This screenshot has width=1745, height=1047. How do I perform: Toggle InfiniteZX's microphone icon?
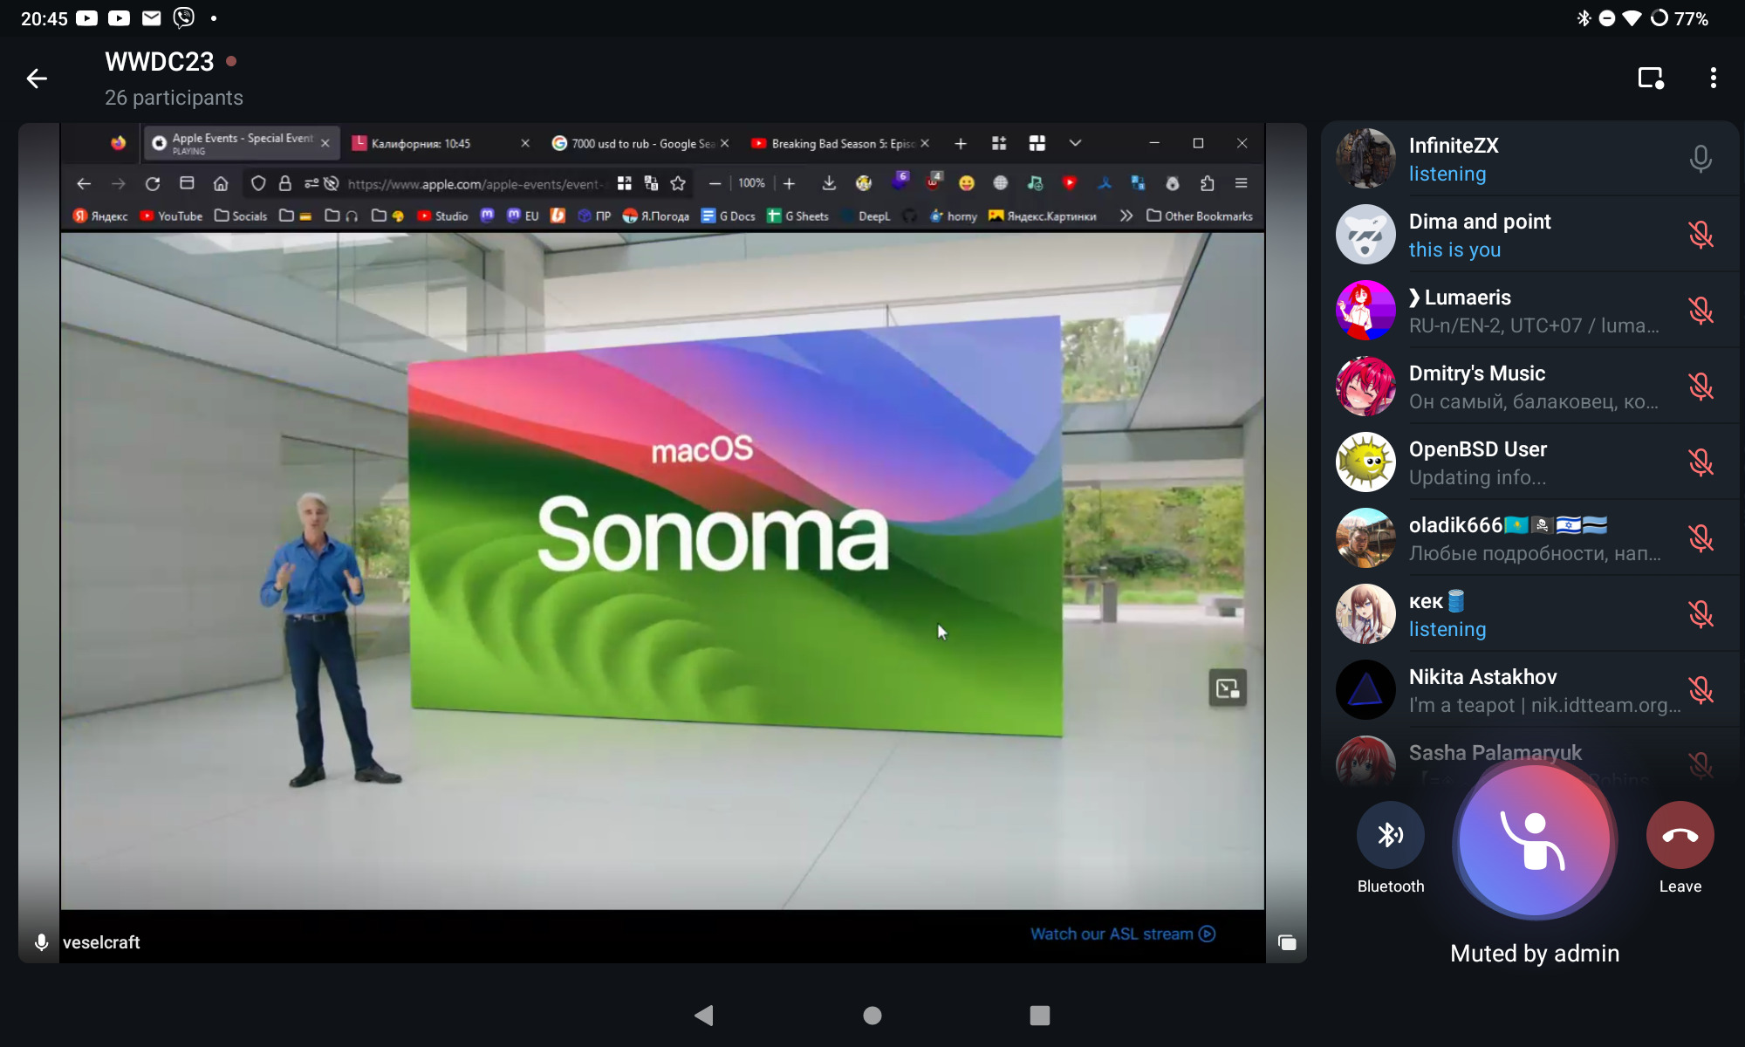pos(1700,159)
